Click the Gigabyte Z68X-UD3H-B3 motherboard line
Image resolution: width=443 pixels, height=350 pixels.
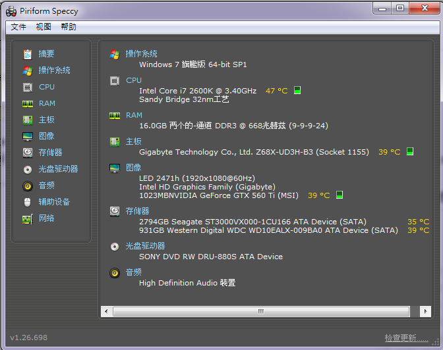[254, 152]
